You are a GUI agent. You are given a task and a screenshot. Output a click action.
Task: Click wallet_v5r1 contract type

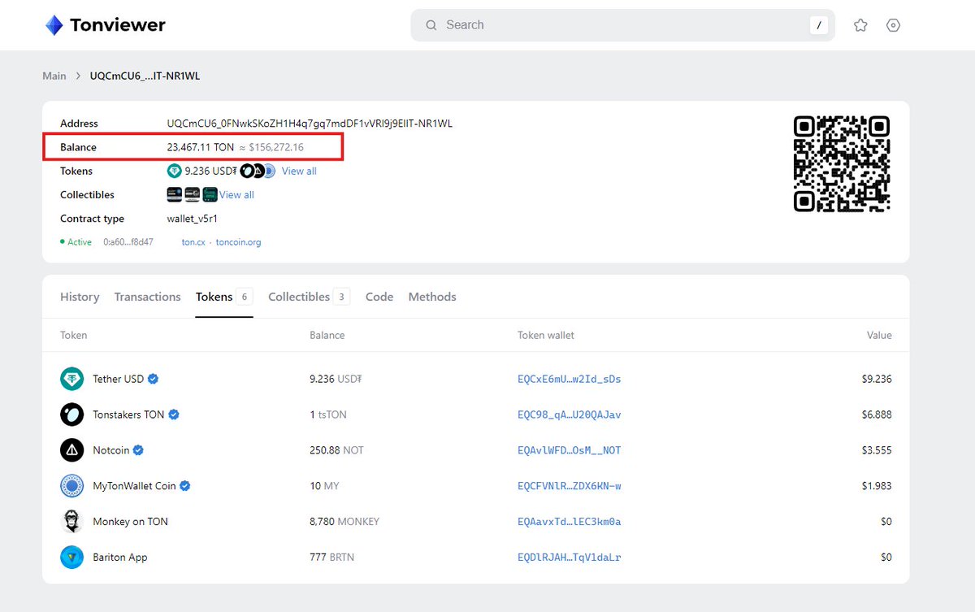(193, 219)
